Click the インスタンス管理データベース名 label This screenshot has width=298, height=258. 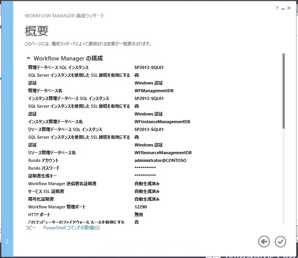tap(55, 122)
